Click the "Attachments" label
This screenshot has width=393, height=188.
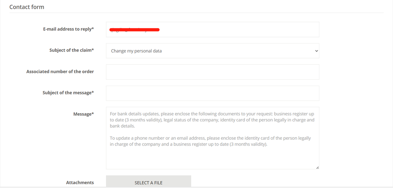[x=80, y=183]
